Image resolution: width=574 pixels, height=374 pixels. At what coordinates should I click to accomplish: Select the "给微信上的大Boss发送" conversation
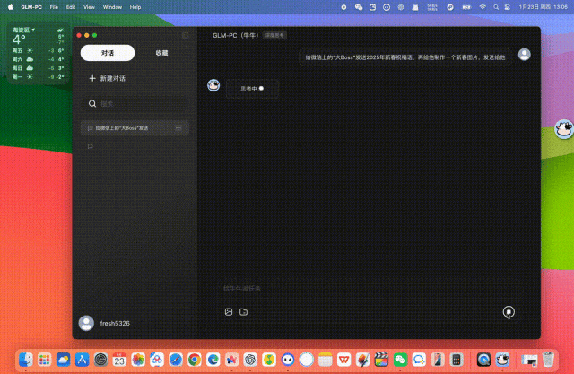click(x=126, y=128)
